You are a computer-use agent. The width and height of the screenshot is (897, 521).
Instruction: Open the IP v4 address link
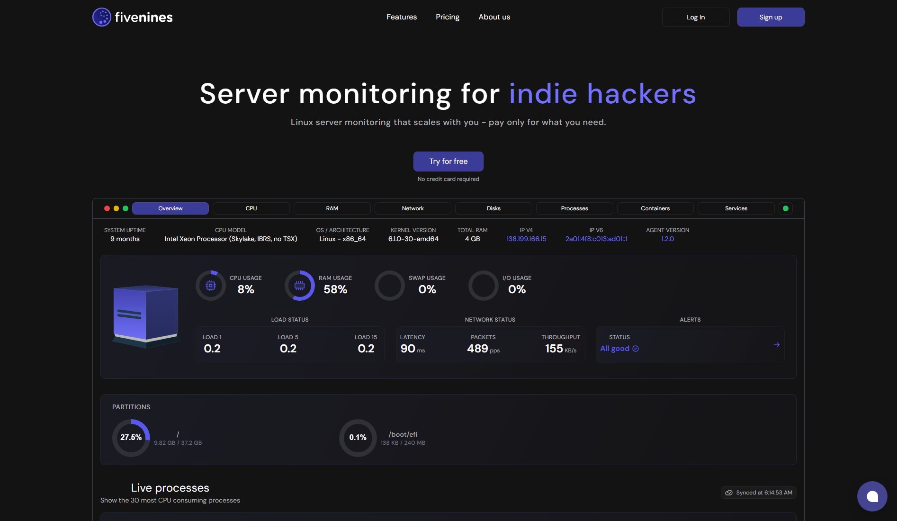pyautogui.click(x=526, y=239)
